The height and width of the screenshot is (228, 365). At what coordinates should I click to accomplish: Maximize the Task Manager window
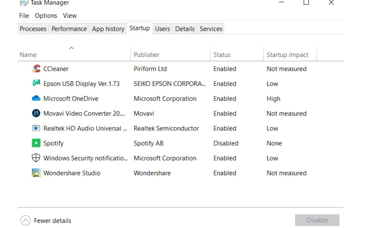[306, 3]
